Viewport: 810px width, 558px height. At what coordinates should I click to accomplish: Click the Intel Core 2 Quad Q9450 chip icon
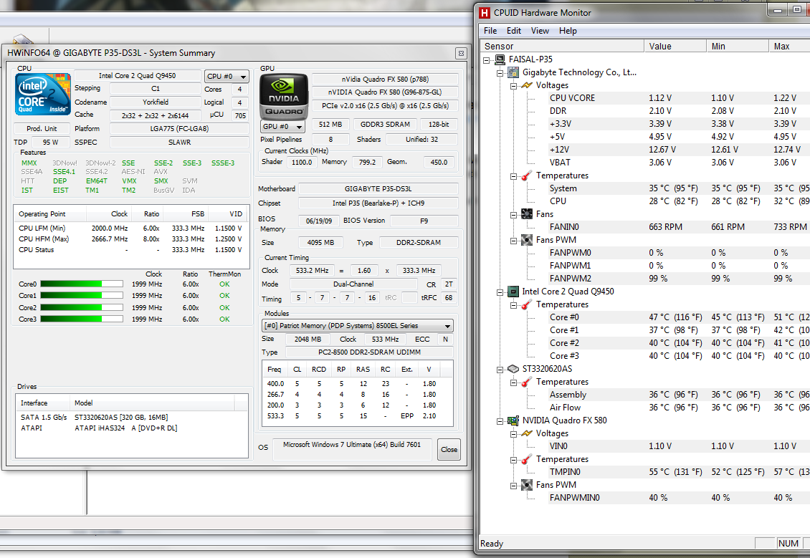tap(513, 292)
